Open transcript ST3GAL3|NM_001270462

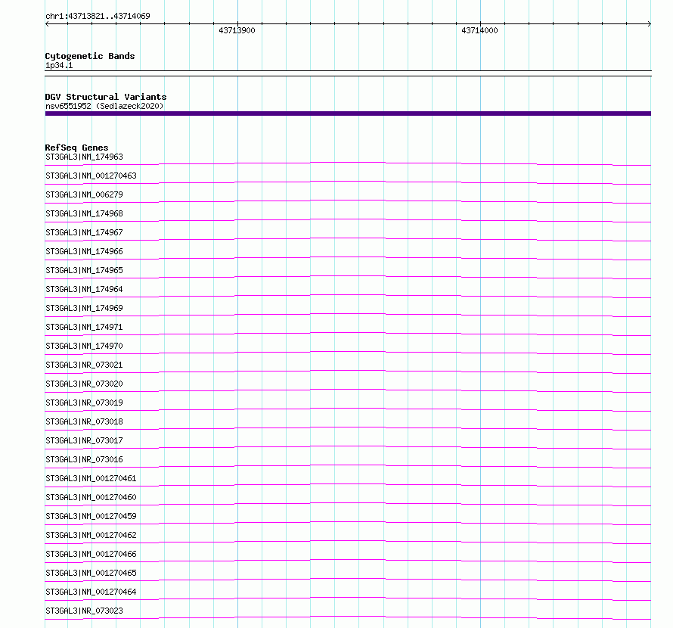[x=91, y=535]
